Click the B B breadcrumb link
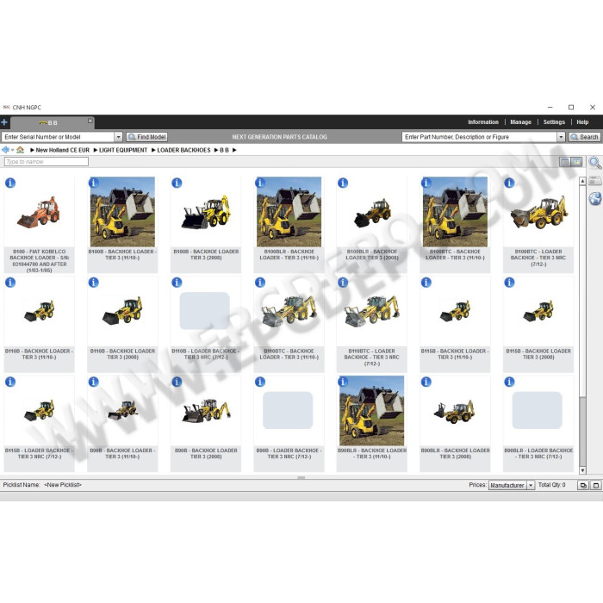The height and width of the screenshot is (603, 603). point(224,150)
